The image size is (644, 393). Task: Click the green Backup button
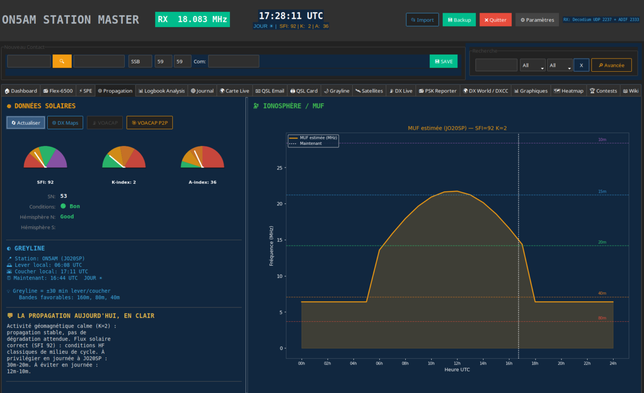click(459, 20)
